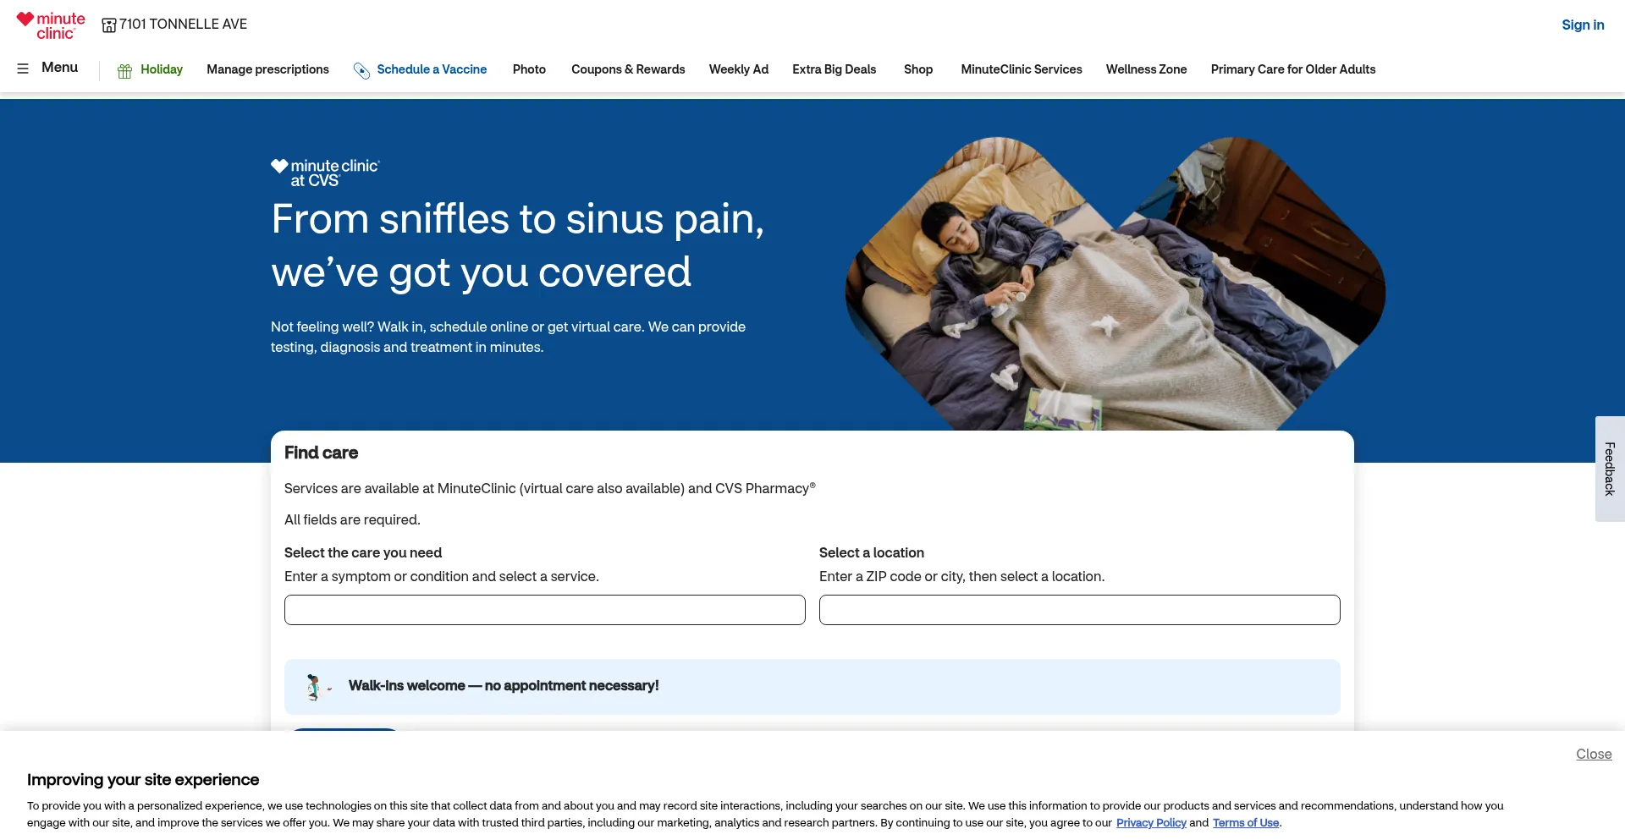Viewport: 1625px width, 840px height.
Task: Open the 7101 TONNELLE AVE store link
Action: [x=183, y=25]
